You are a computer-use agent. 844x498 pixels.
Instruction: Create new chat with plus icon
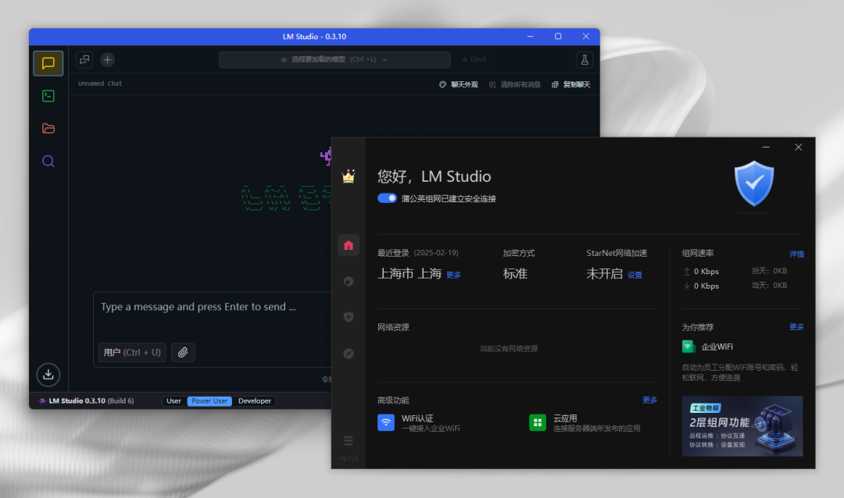pos(108,59)
